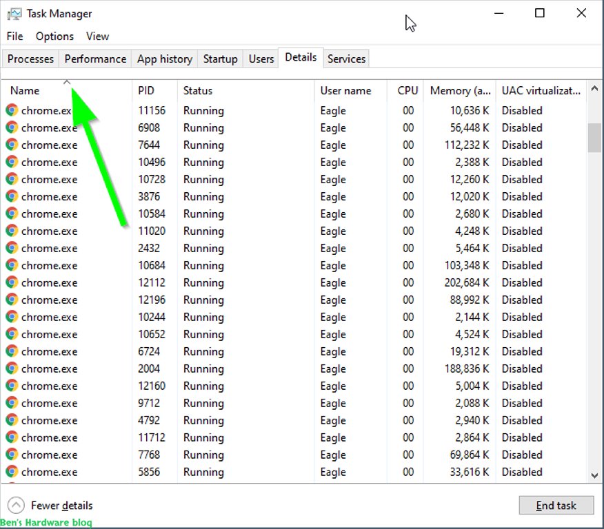This screenshot has width=604, height=529.
Task: Click Chrome icon in PID 10244 row
Action: [x=12, y=317]
